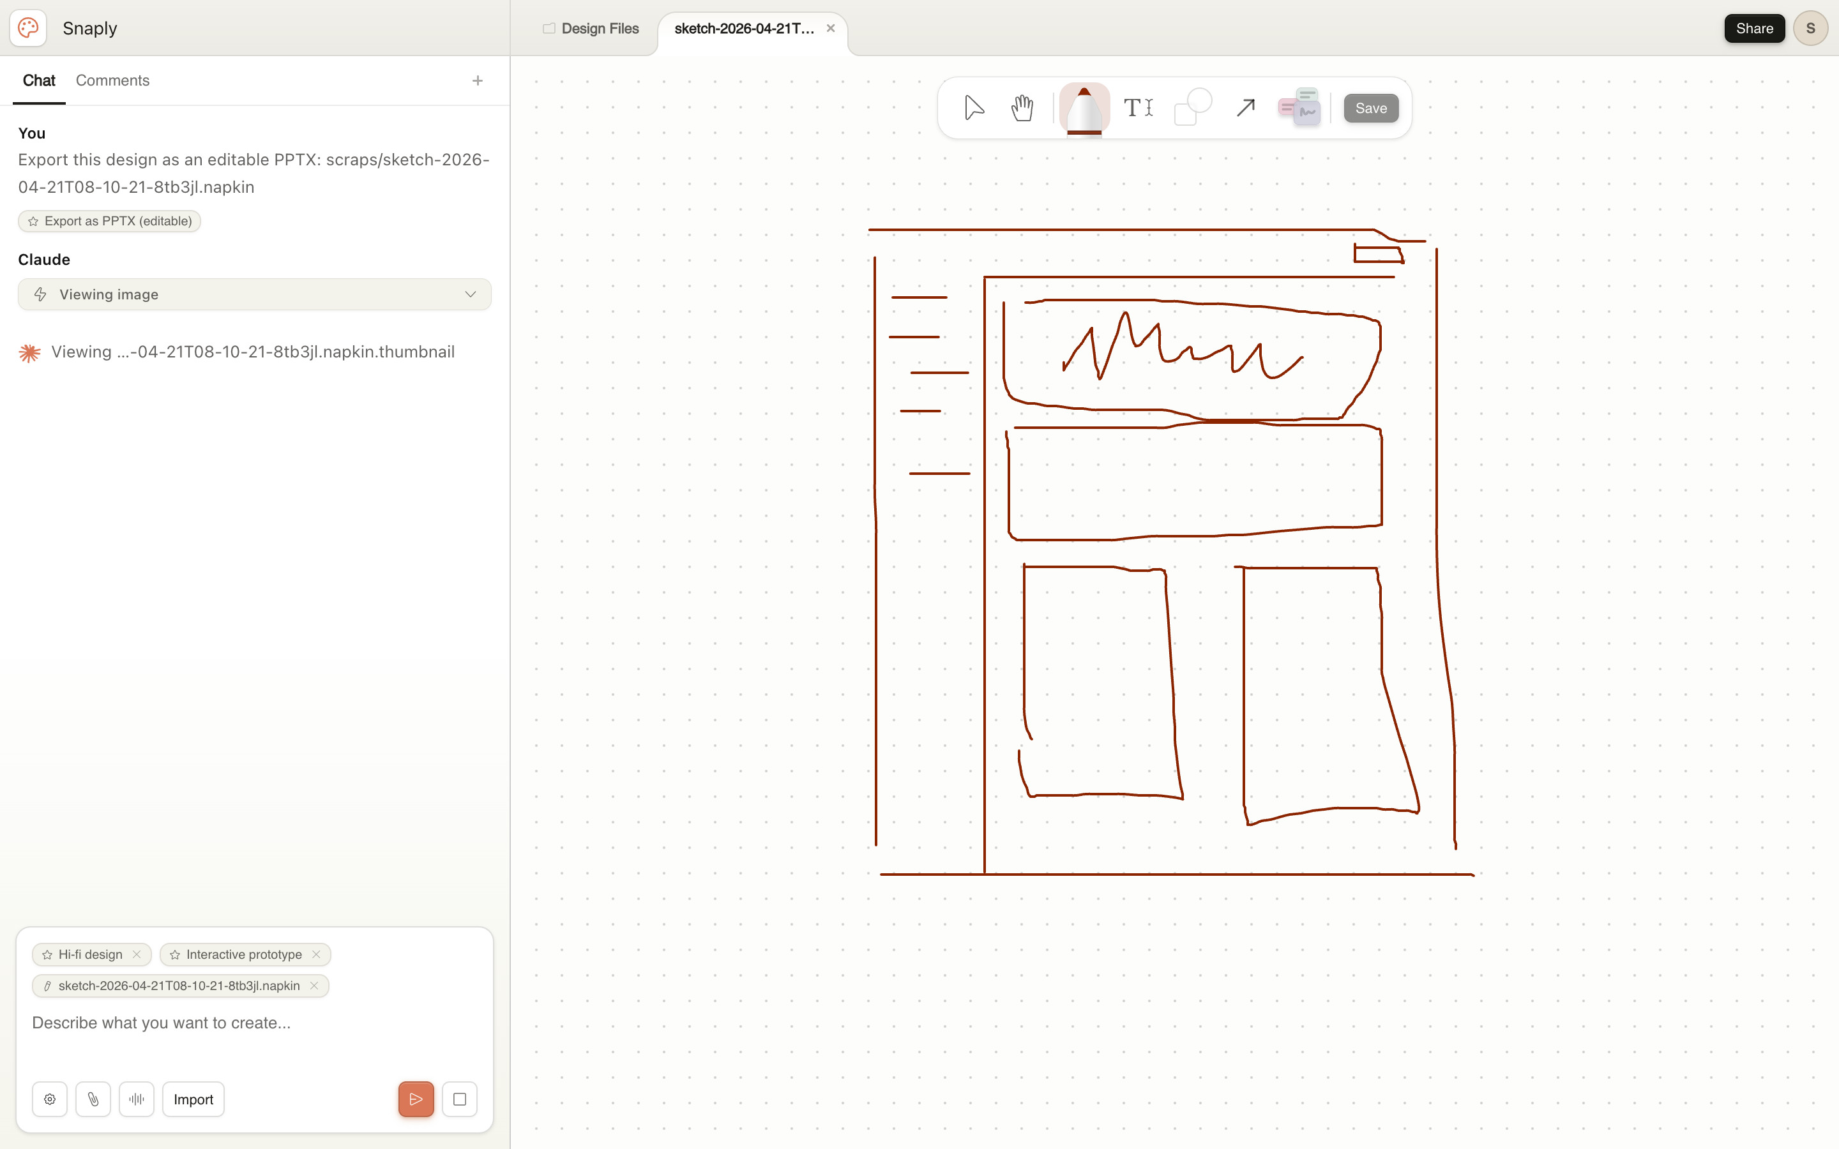This screenshot has height=1149, width=1839.
Task: Switch to the Comments tab
Action: [112, 80]
